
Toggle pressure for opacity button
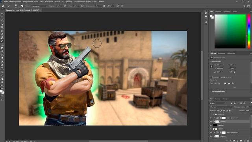click(65, 6)
